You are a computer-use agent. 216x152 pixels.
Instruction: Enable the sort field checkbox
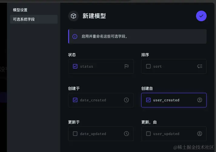tap(148, 66)
